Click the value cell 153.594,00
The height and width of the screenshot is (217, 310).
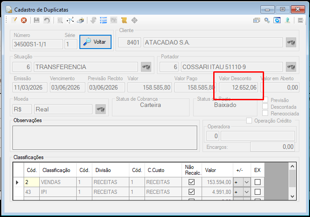click(x=218, y=182)
